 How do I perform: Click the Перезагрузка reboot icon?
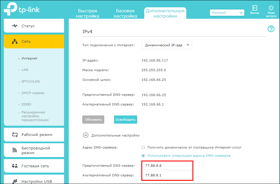pos(271,8)
